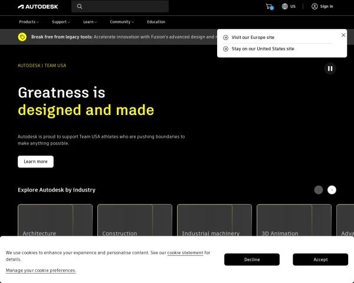Show previous industry cards

point(319,190)
